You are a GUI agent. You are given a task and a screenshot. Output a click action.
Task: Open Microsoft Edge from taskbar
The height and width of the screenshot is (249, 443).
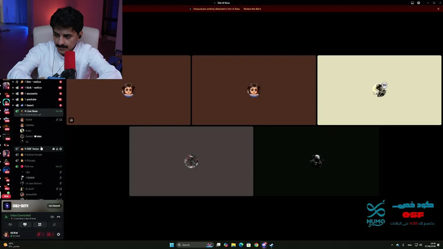coord(241,245)
